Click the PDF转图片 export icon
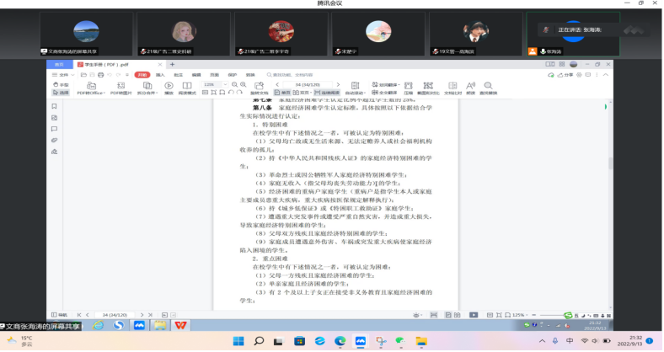 click(119, 88)
